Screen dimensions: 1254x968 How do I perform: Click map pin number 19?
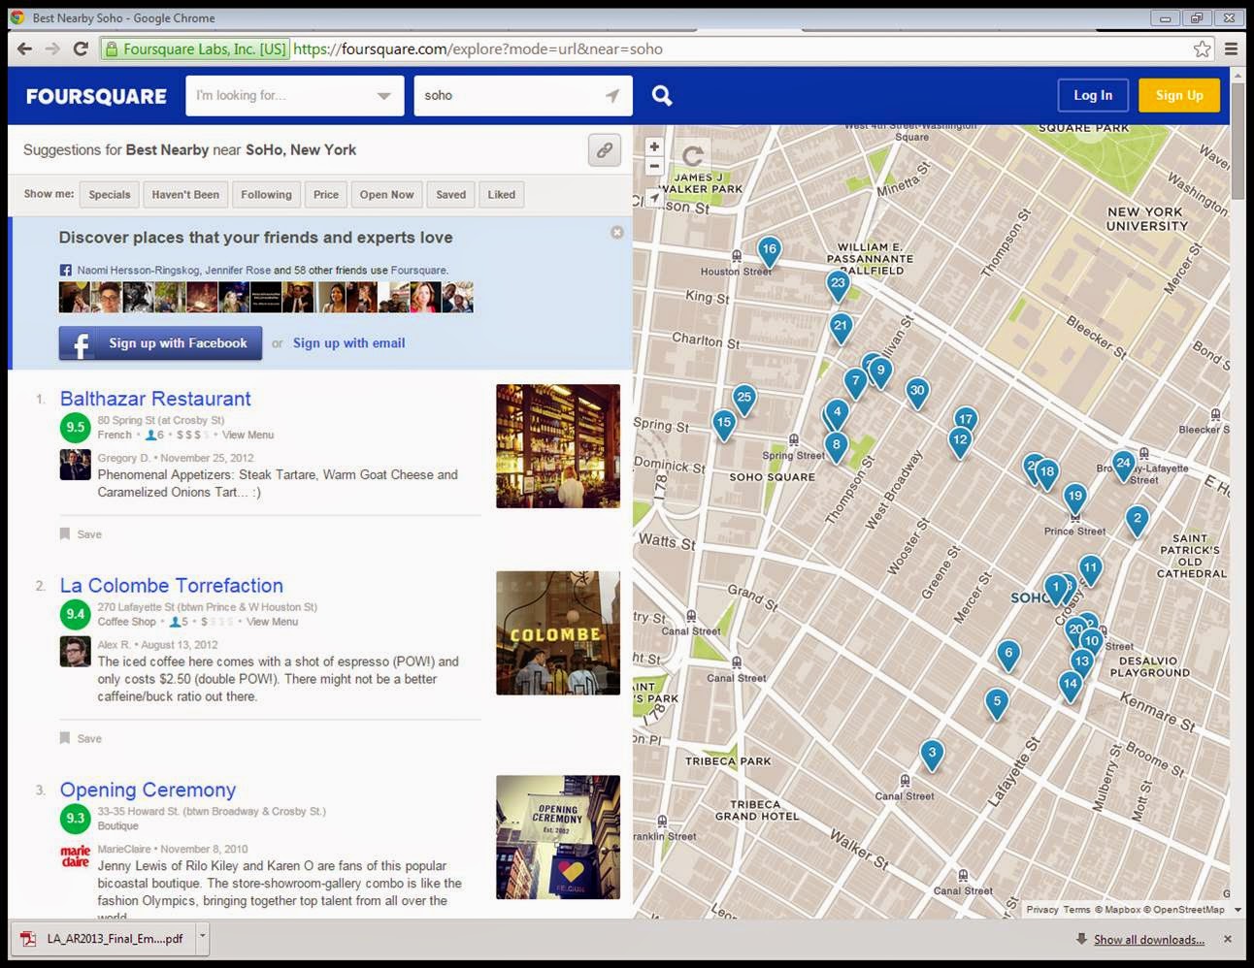(x=1074, y=499)
